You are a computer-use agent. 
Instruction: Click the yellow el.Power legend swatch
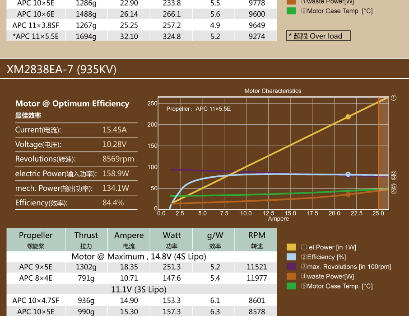(x=291, y=247)
